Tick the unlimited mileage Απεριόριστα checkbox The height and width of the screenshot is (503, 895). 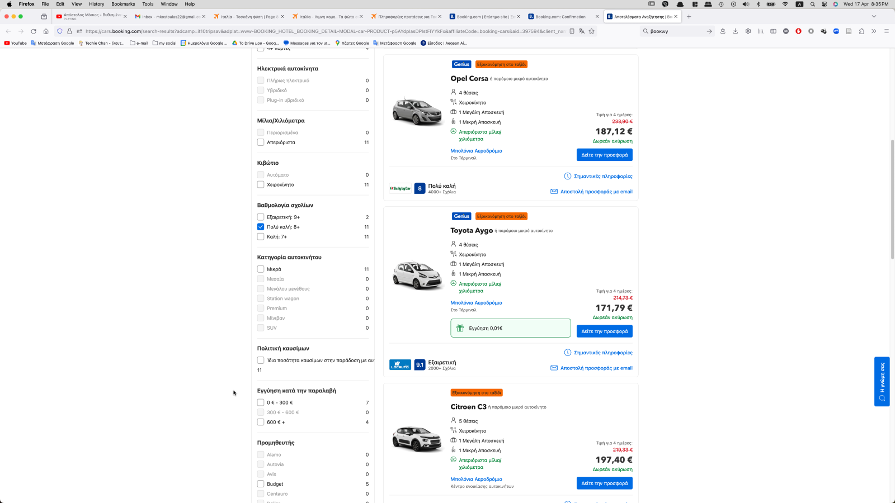click(x=261, y=143)
